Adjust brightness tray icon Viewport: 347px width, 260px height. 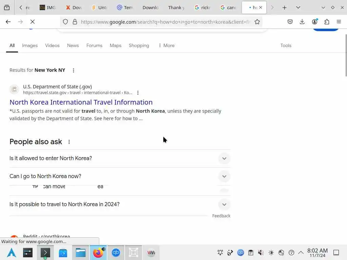pos(271,253)
